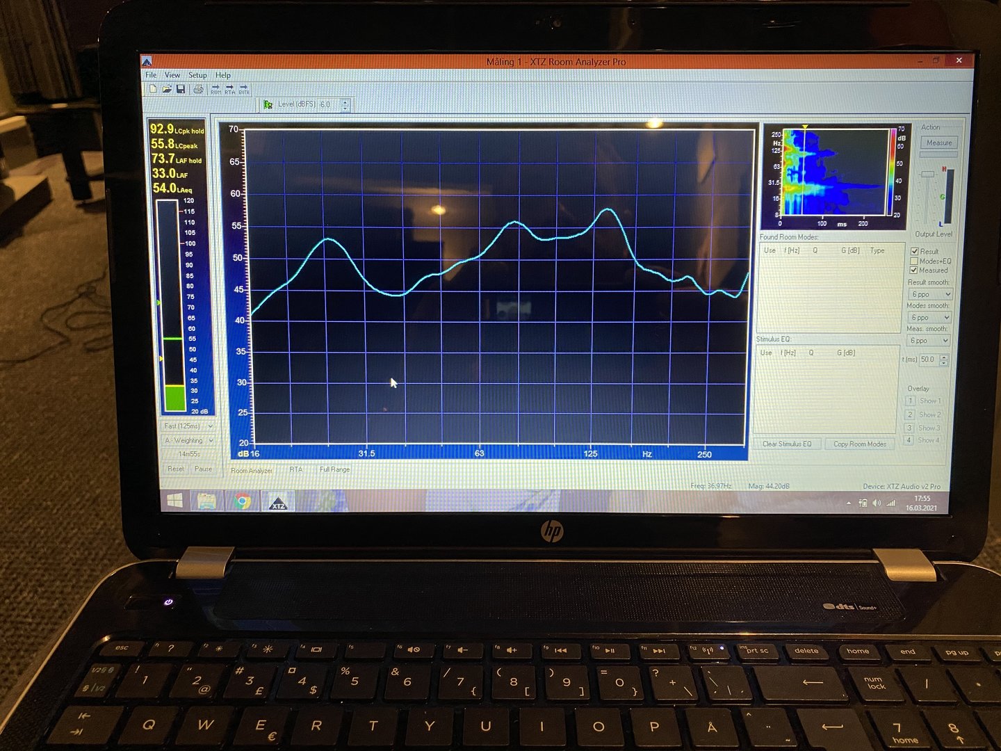
Task: Click the 14m55s elapsed time display
Action: tap(188, 454)
